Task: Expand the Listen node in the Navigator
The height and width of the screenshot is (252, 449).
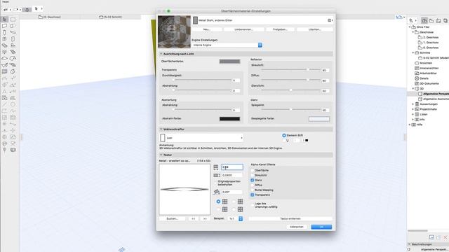Action: (x=413, y=114)
